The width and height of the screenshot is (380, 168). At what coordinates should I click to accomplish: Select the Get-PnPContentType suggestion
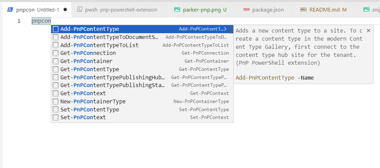pyautogui.click(x=142, y=69)
